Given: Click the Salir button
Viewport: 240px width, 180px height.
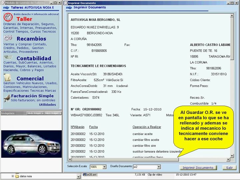Looking at the screenshot, I should (x=229, y=168).
